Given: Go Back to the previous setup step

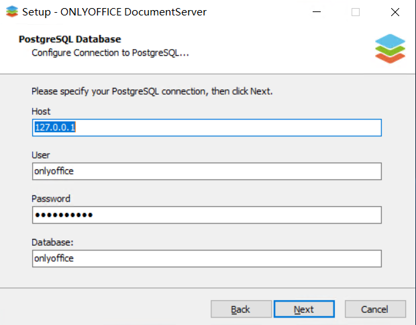Looking at the screenshot, I should coord(241,309).
